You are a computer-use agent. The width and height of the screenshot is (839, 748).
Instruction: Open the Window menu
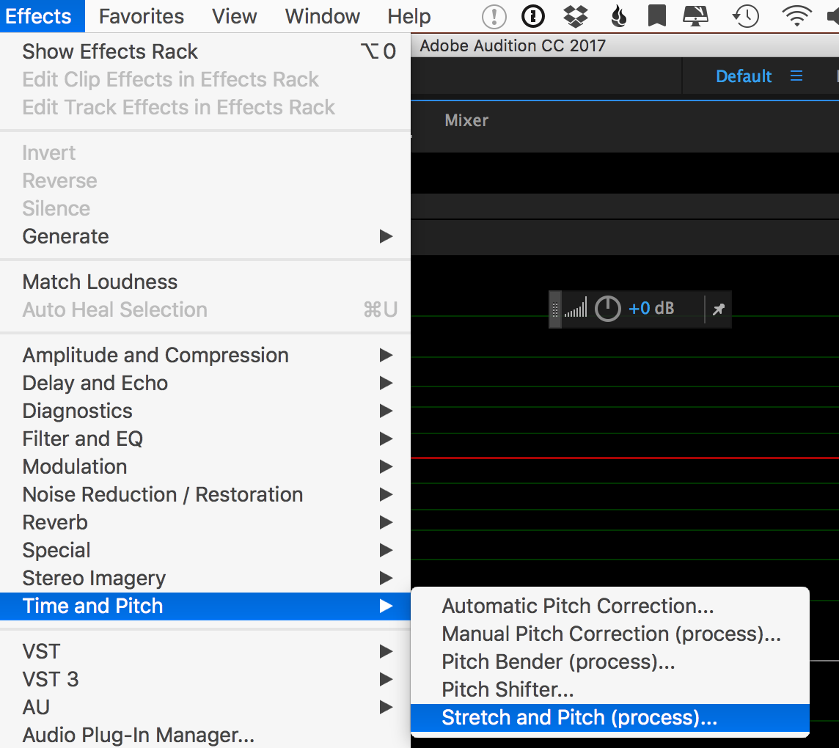[322, 16]
